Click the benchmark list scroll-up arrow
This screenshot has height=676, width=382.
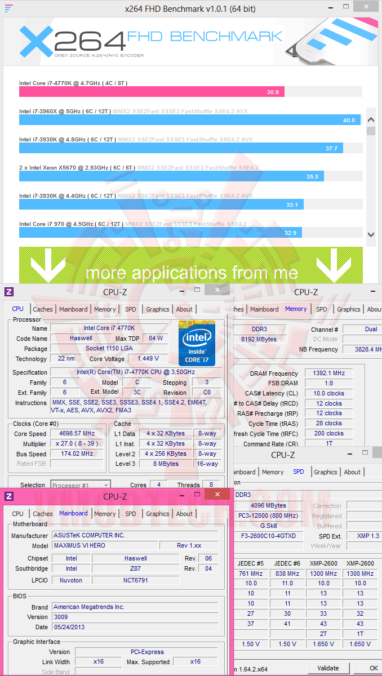pyautogui.click(x=371, y=120)
